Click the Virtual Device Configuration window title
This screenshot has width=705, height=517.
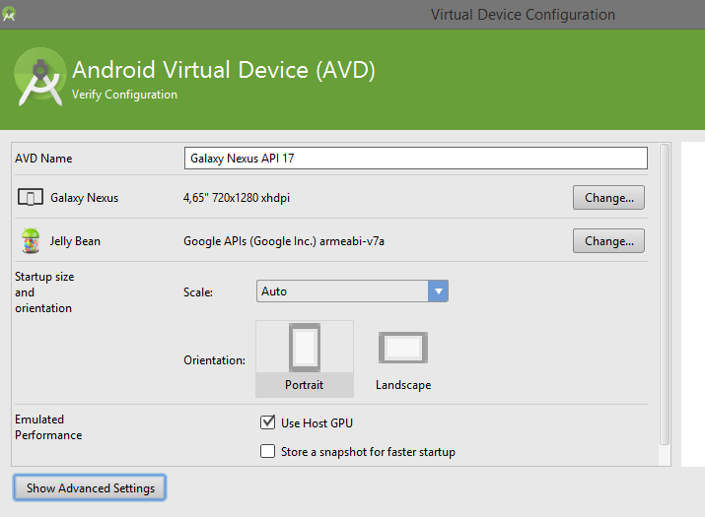click(x=523, y=15)
